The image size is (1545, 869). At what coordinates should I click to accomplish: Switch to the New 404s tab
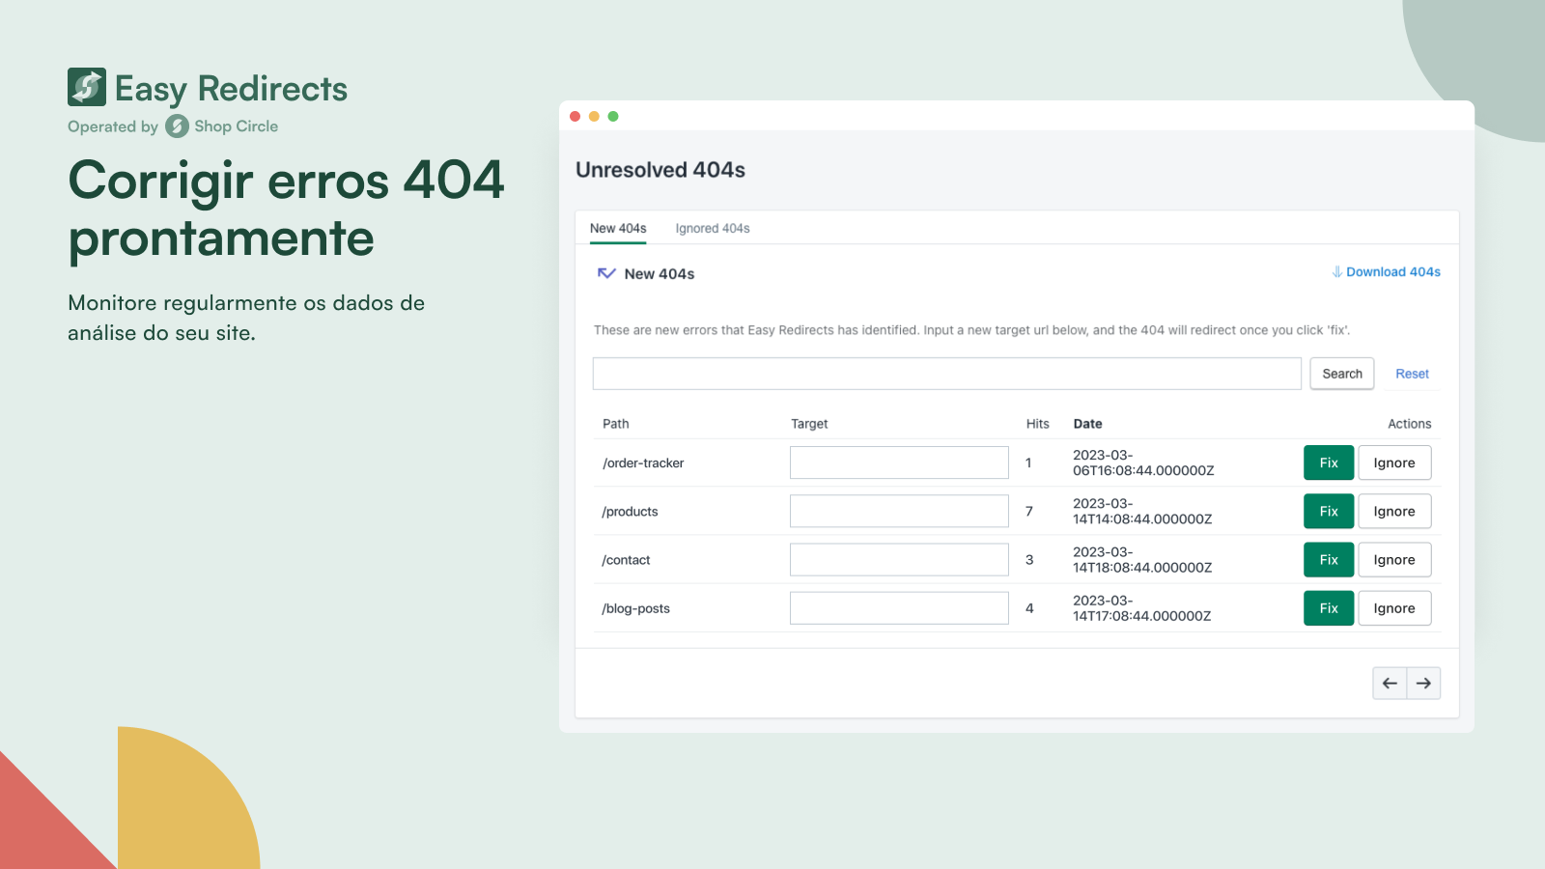tap(618, 229)
